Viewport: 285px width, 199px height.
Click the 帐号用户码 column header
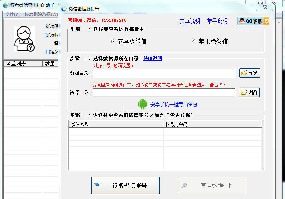point(212,124)
